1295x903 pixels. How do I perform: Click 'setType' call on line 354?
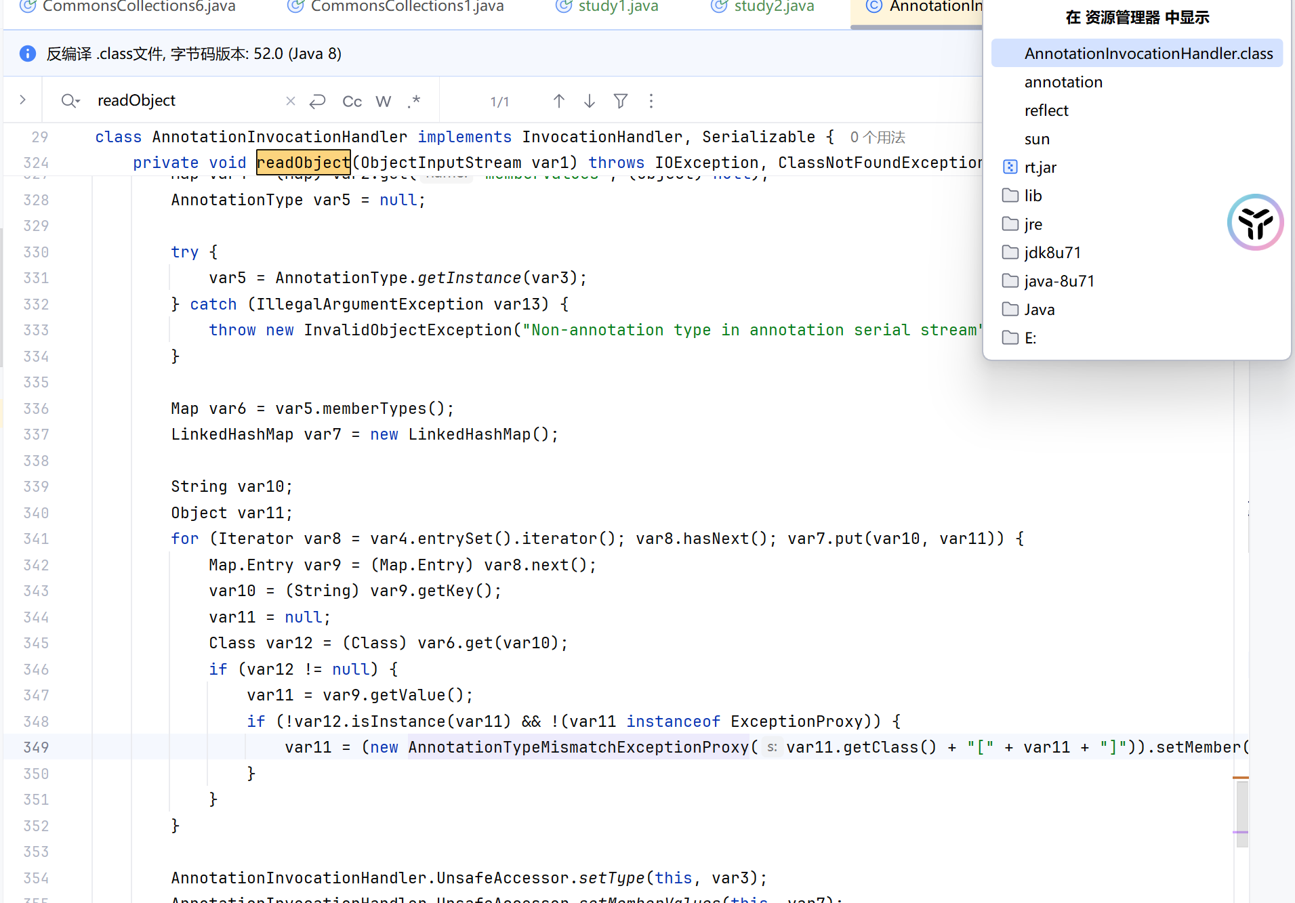click(611, 878)
